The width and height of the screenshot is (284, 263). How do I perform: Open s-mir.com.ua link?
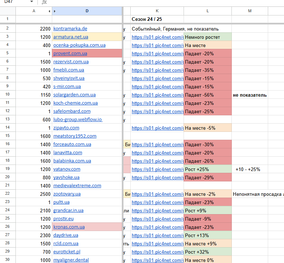pos(67,86)
